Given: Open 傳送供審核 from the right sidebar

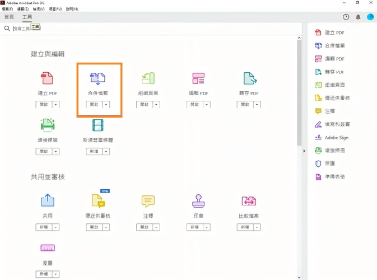Looking at the screenshot, I should (333, 98).
